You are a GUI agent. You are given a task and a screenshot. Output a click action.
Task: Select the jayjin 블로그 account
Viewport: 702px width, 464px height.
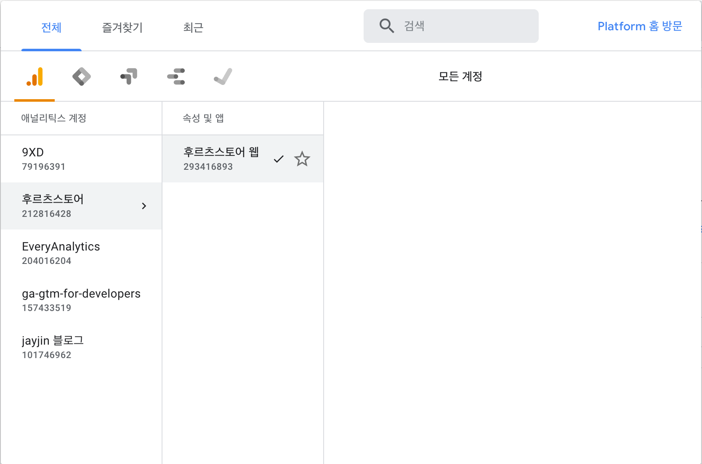click(x=81, y=347)
